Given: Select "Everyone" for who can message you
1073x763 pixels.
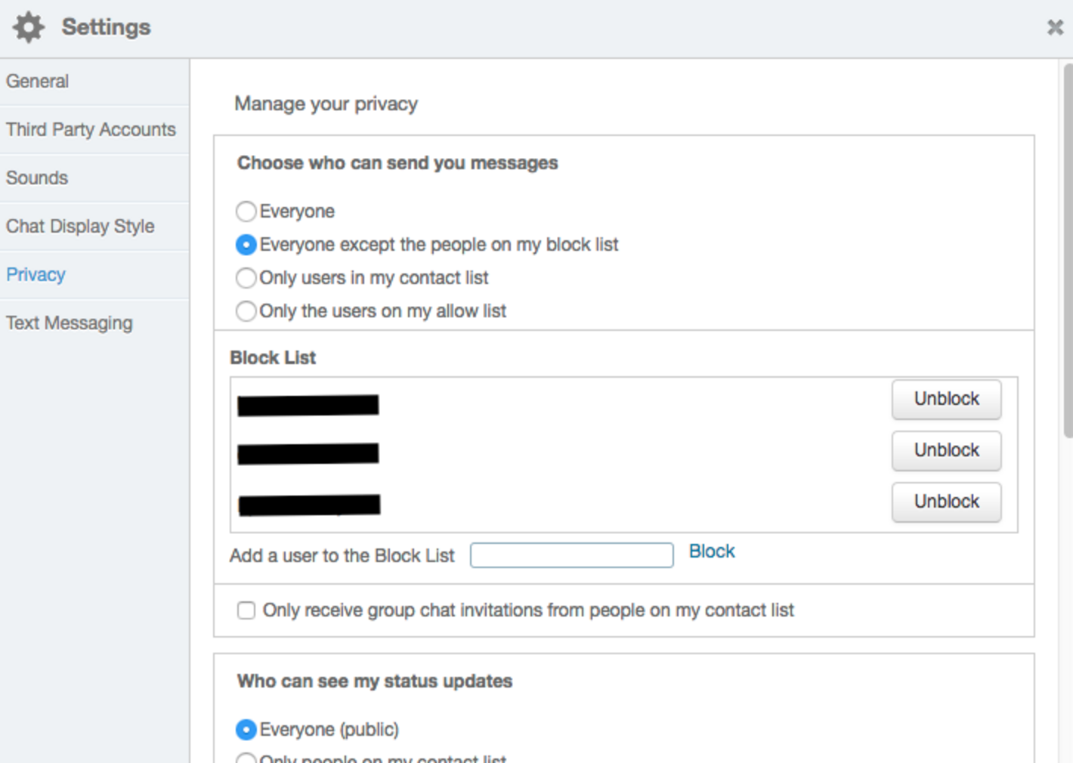Looking at the screenshot, I should point(246,212).
